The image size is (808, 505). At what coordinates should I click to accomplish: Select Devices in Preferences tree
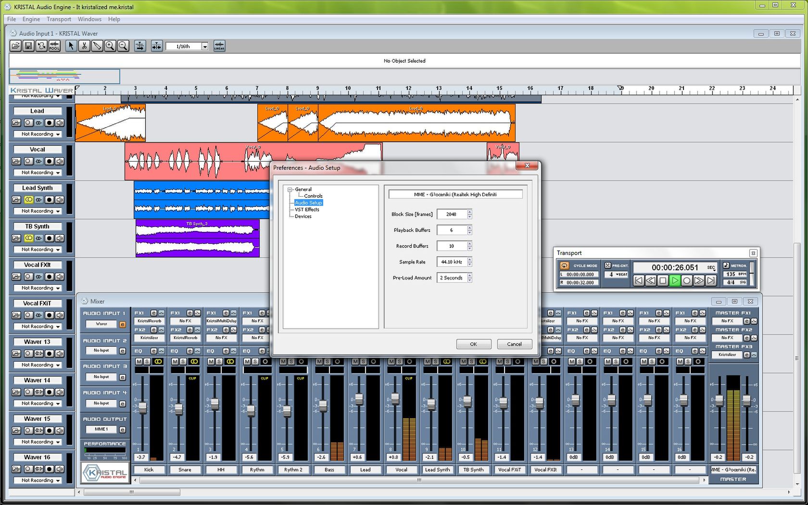(303, 216)
